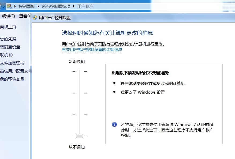235x159 pixels.
Task: Open the 查看 menu
Action: (x=24, y=16)
